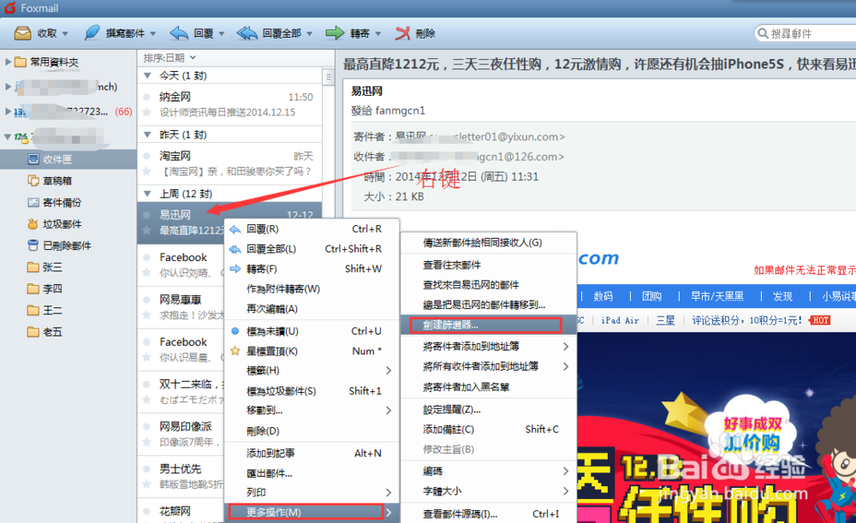This screenshot has height=523, width=856.
Task: Open the 排序:日期 sort dropdown
Action: (x=169, y=58)
